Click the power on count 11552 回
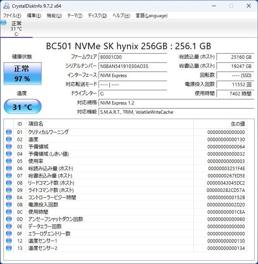Image resolution: width=258 pixels, height=264 pixels. pyautogui.click(x=235, y=85)
